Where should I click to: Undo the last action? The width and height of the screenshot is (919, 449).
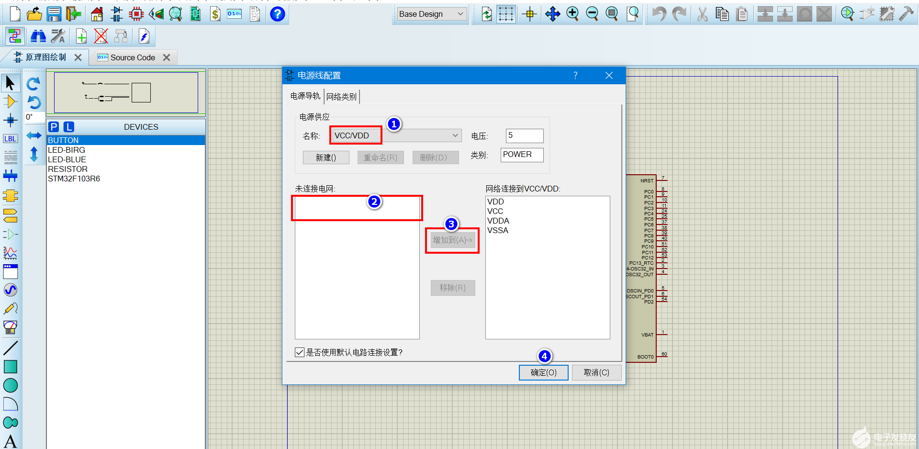659,14
